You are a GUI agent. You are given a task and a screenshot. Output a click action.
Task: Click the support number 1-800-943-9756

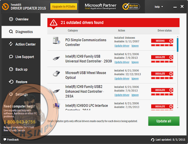tap(19, 122)
